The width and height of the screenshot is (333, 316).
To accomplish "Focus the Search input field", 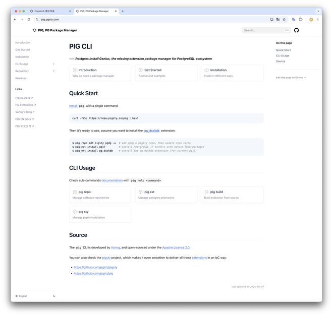I will 266,30.
